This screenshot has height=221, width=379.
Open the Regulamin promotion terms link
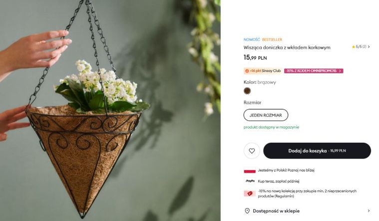pos(285,196)
